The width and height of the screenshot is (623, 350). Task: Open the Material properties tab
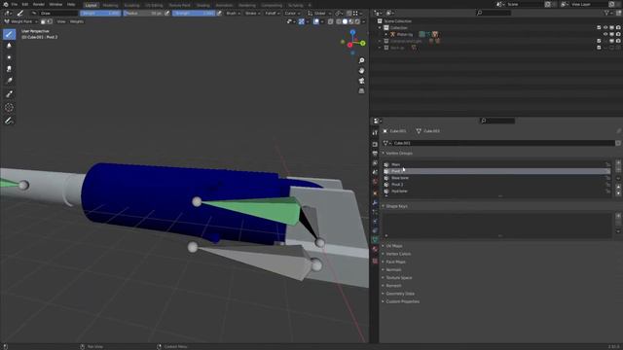click(x=375, y=249)
